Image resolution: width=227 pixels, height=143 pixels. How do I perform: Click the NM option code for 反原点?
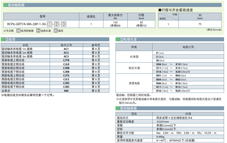[x=66, y=91]
